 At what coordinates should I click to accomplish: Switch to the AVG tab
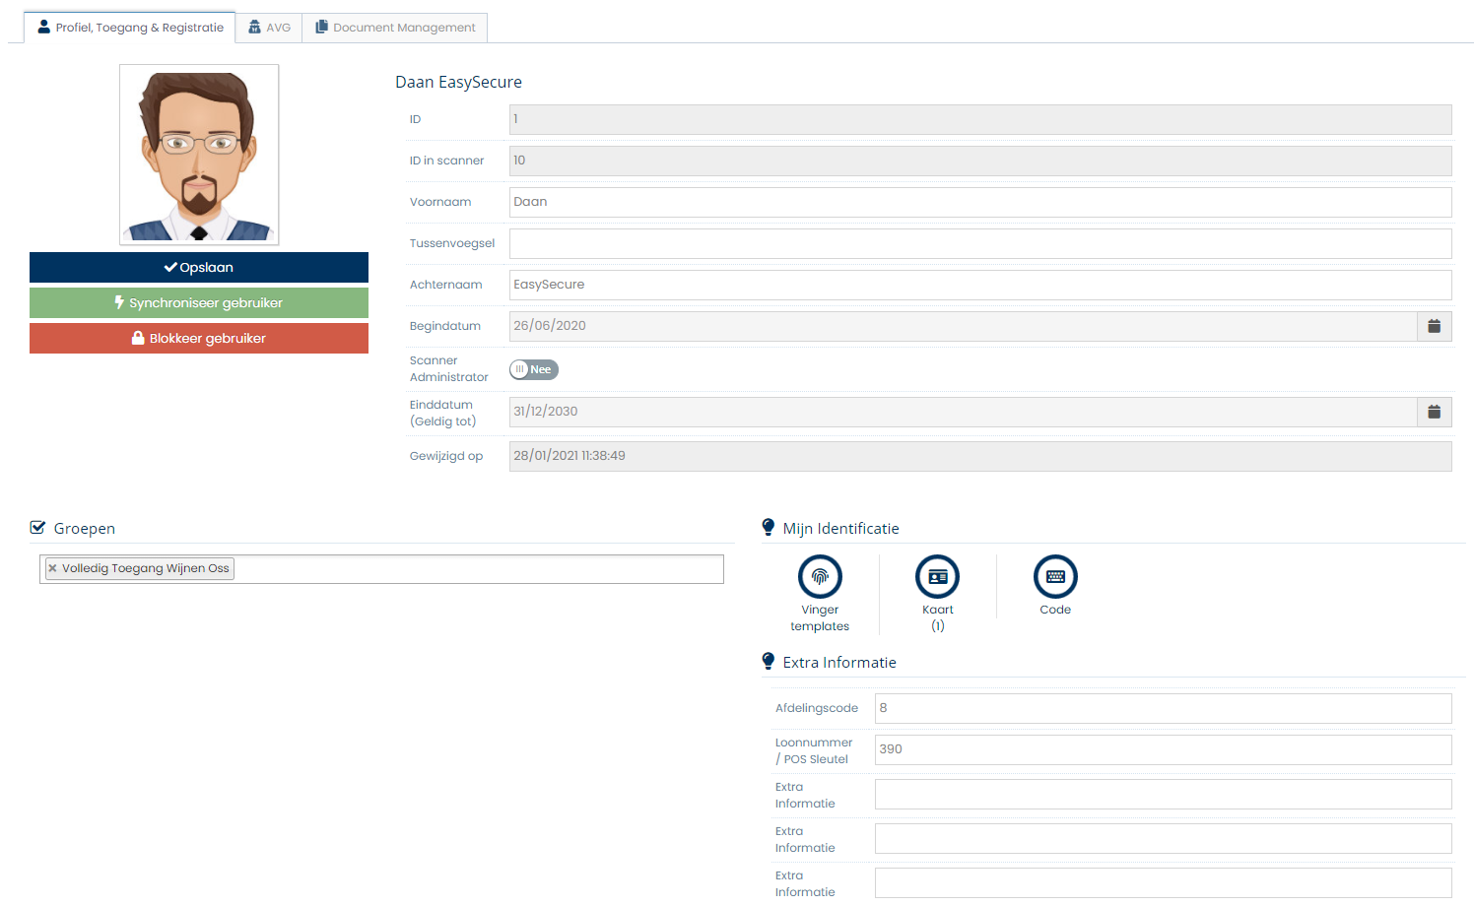pyautogui.click(x=269, y=28)
